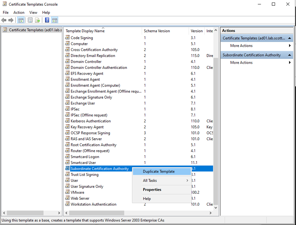The image size is (296, 225).
Task: Click the VMware template certificate icon
Action: pos(67,192)
